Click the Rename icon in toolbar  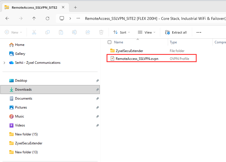tap(74, 32)
